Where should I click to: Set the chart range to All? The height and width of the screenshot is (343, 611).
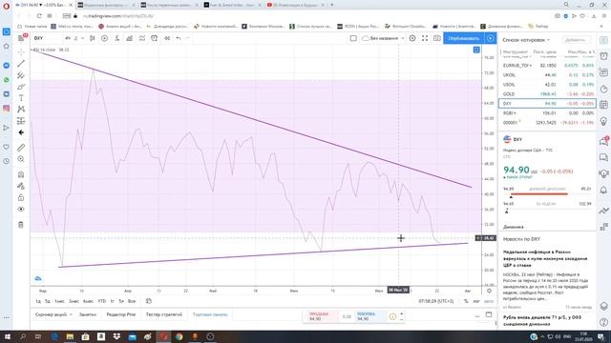pyautogui.click(x=132, y=301)
